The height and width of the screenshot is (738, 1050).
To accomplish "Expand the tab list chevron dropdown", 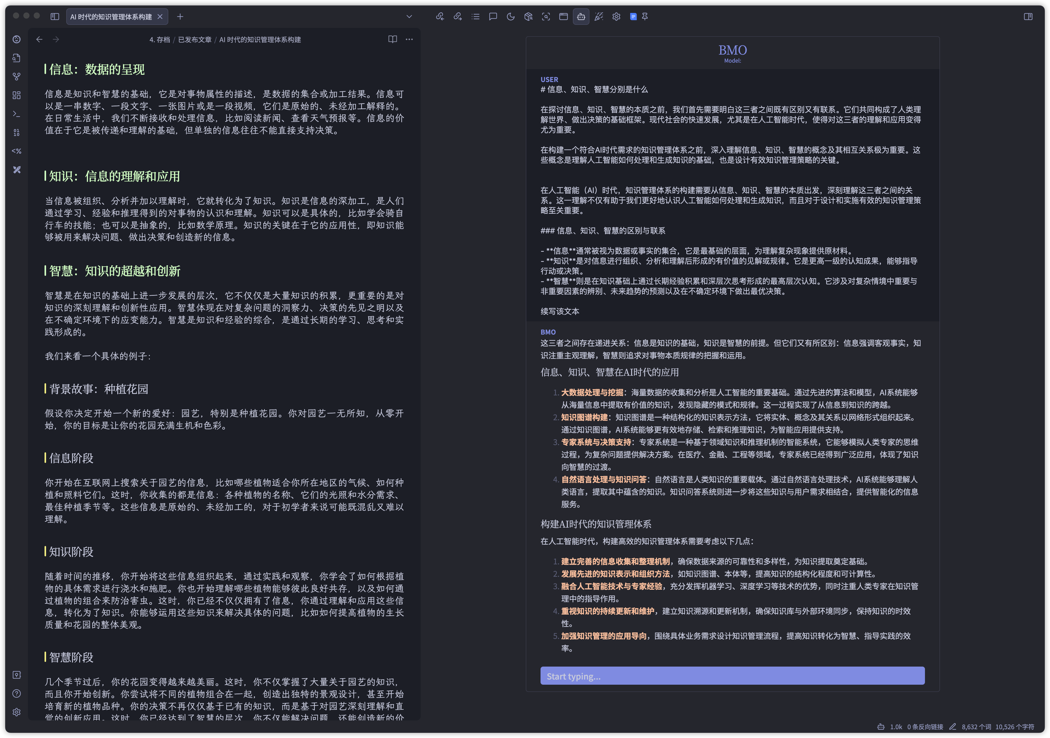I will pyautogui.click(x=409, y=17).
